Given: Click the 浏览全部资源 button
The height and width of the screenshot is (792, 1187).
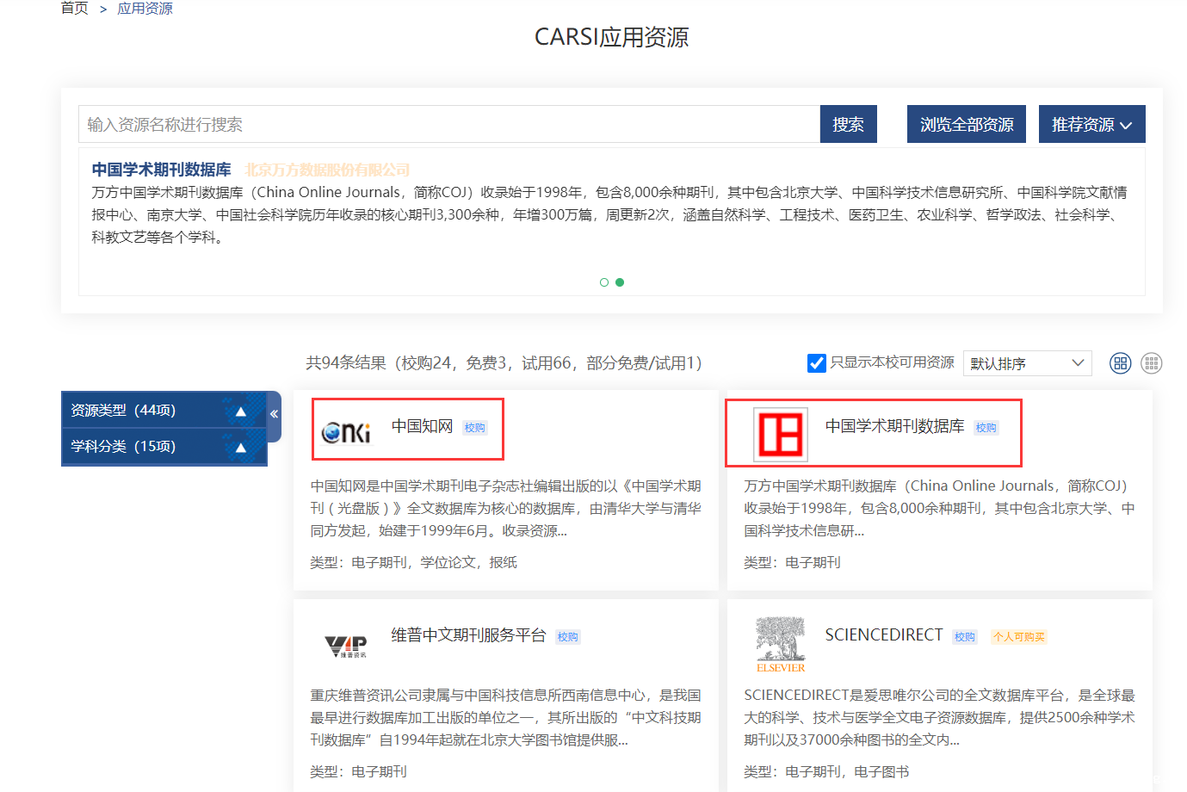Looking at the screenshot, I should (x=966, y=125).
